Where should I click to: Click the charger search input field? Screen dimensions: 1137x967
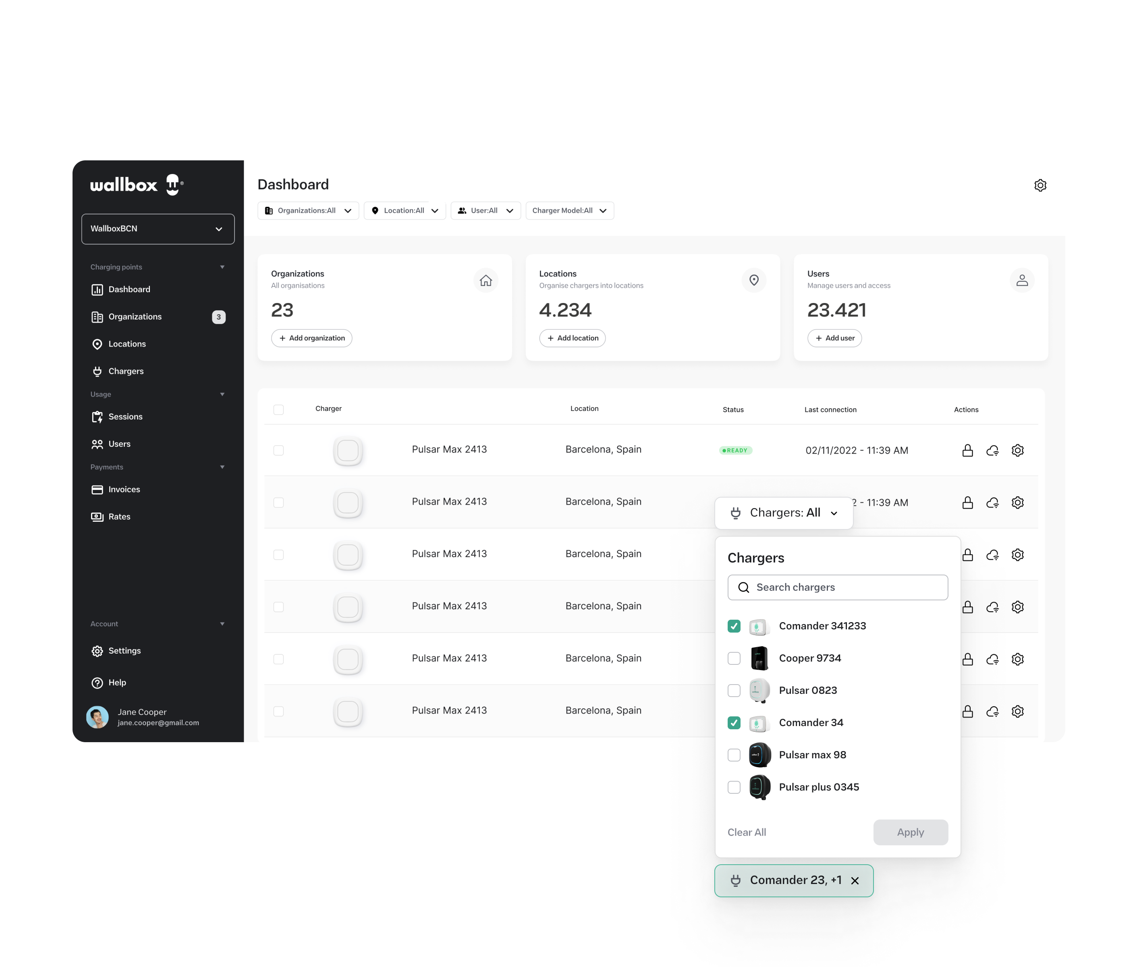pos(838,587)
